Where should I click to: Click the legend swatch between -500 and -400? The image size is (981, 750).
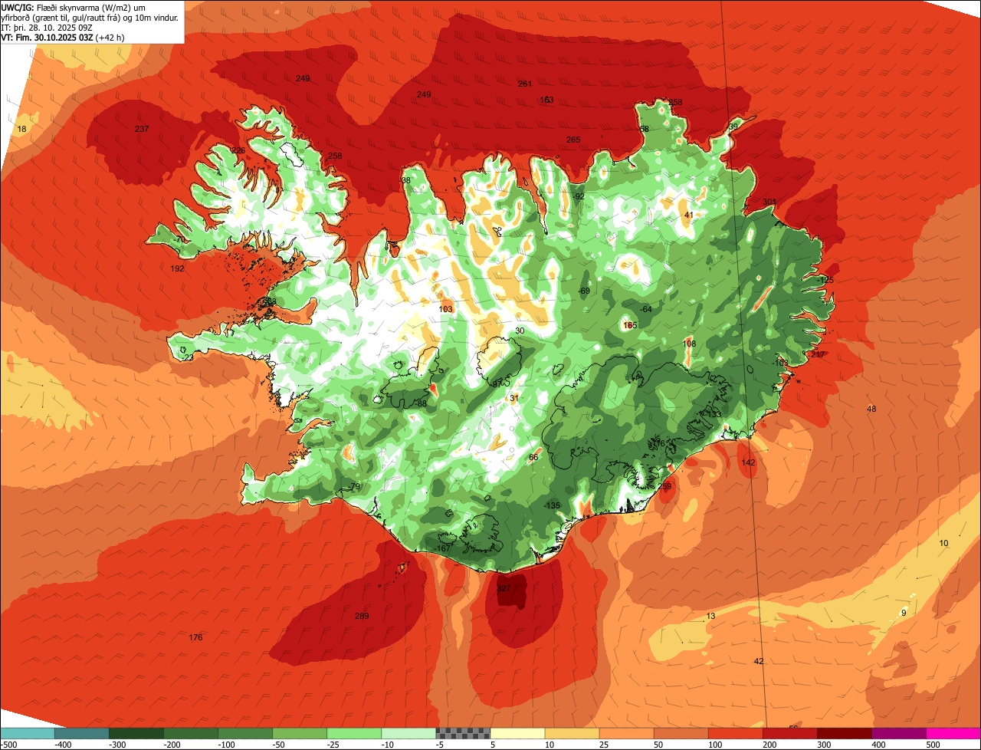pos(27,733)
